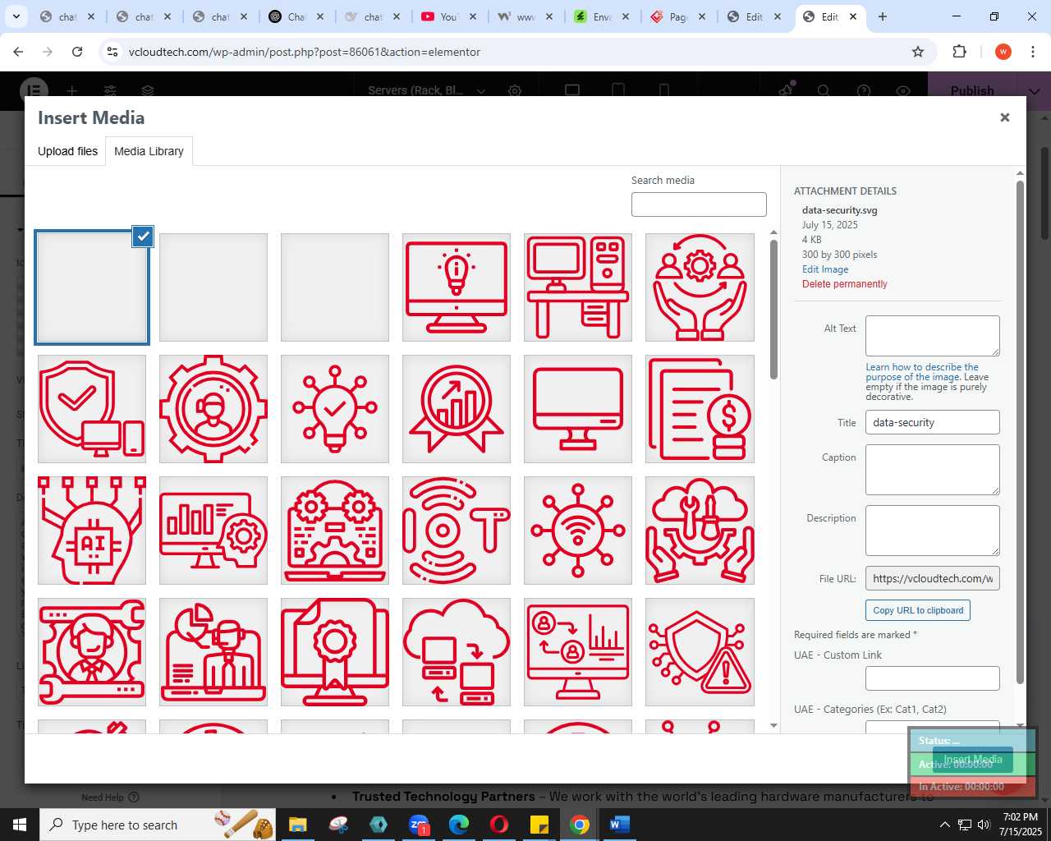The image size is (1051, 841).
Task: Select the gear with headset agent thumbnail
Action: [x=213, y=409]
